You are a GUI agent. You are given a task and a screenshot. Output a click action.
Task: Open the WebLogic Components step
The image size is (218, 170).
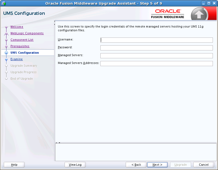tap(27, 33)
